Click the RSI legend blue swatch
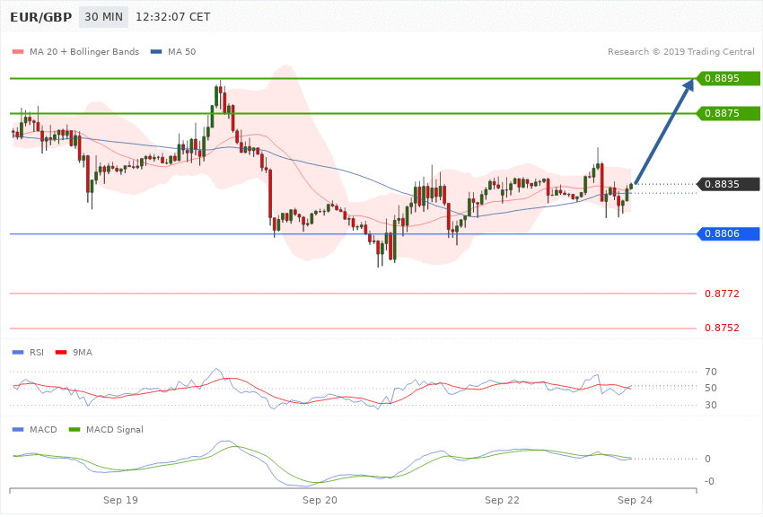 18,352
